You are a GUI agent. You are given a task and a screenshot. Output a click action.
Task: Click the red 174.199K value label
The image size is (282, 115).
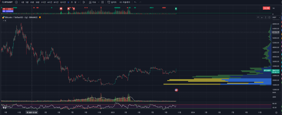[x=267, y=8]
